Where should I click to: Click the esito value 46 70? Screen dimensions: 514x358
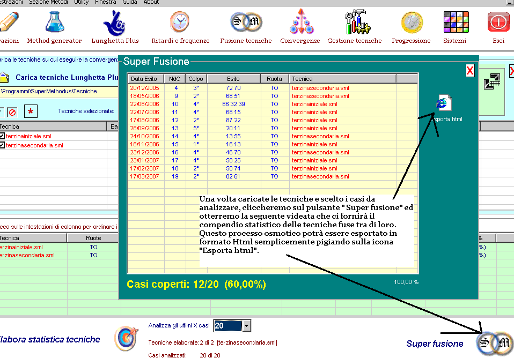point(233,152)
